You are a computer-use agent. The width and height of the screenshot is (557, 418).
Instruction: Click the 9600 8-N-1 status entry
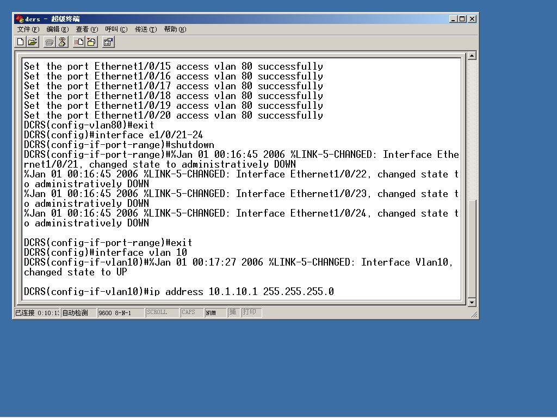(121, 313)
